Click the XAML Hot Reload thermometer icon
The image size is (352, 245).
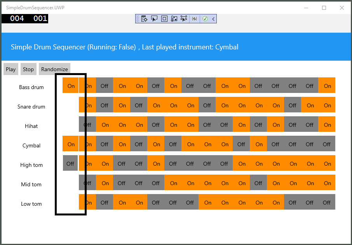[x=174, y=18]
